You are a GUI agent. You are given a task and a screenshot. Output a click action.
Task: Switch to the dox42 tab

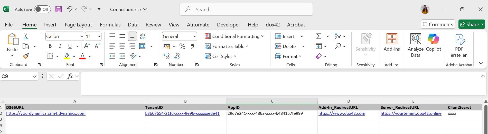click(x=273, y=25)
